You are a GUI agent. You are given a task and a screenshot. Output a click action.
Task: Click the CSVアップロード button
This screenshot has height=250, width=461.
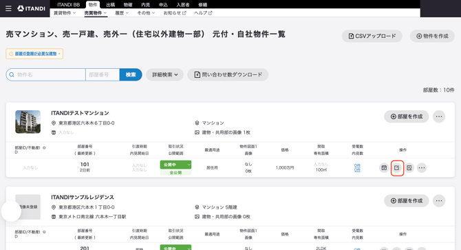click(372, 37)
